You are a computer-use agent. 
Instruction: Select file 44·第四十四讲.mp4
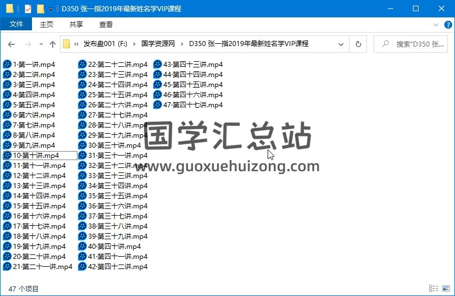pos(189,74)
